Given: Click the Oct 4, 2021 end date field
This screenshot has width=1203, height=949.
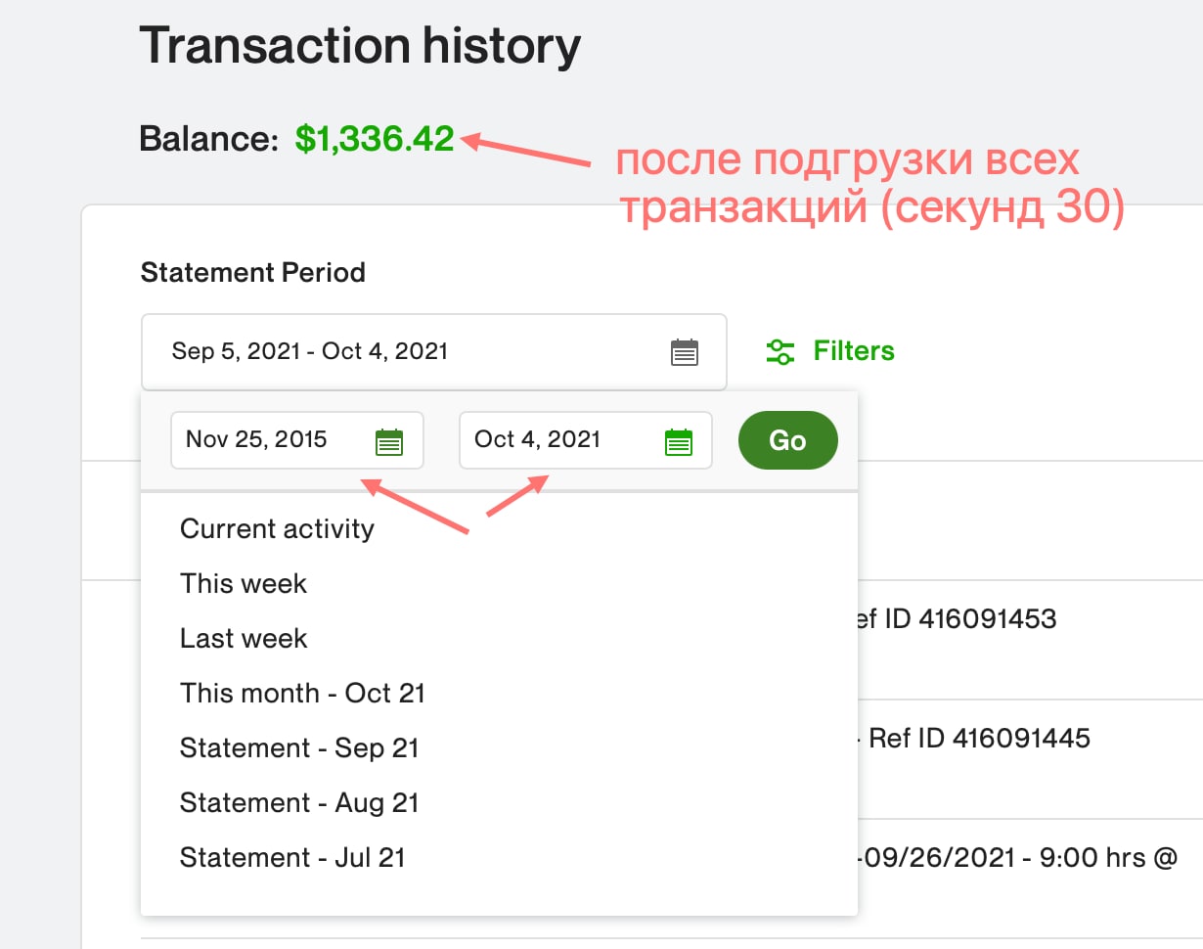Looking at the screenshot, I should pyautogui.click(x=586, y=440).
